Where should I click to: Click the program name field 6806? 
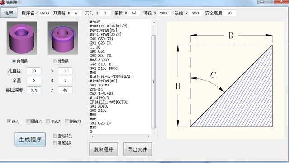[x=45, y=13]
